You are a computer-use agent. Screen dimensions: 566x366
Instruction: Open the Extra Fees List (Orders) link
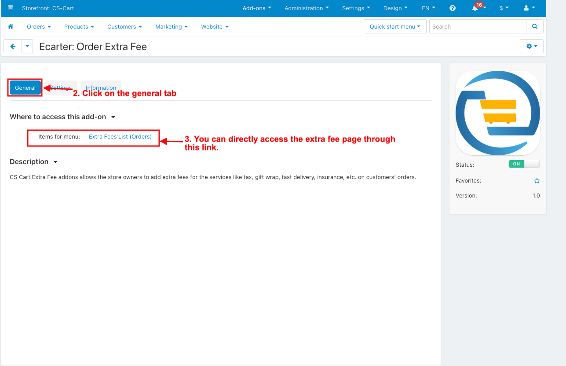[x=120, y=137]
